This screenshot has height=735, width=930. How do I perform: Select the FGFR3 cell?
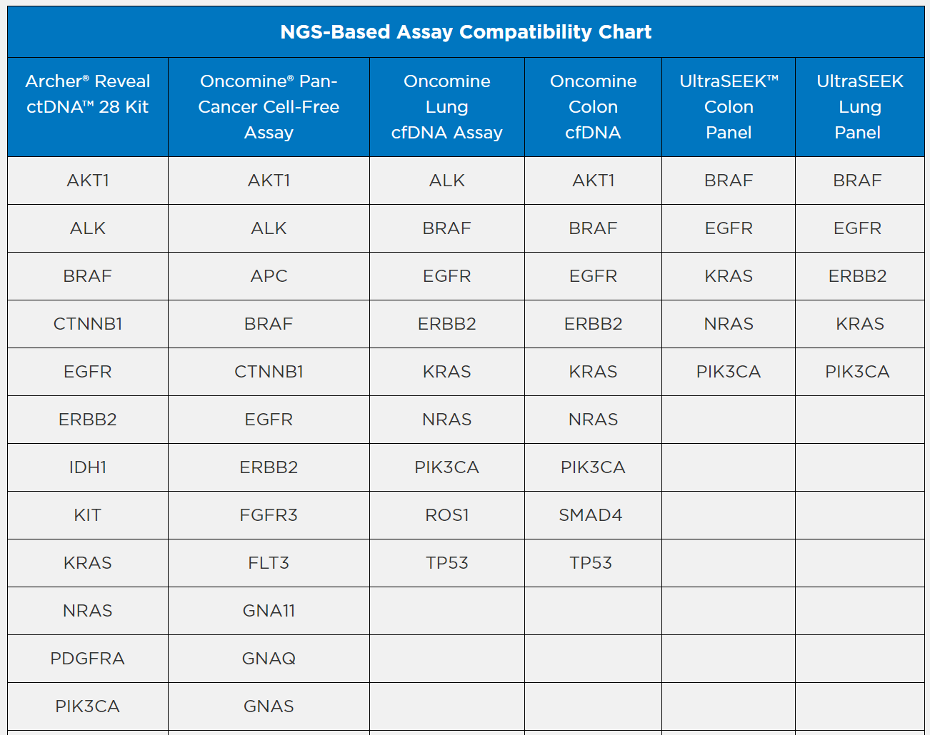coord(269,515)
